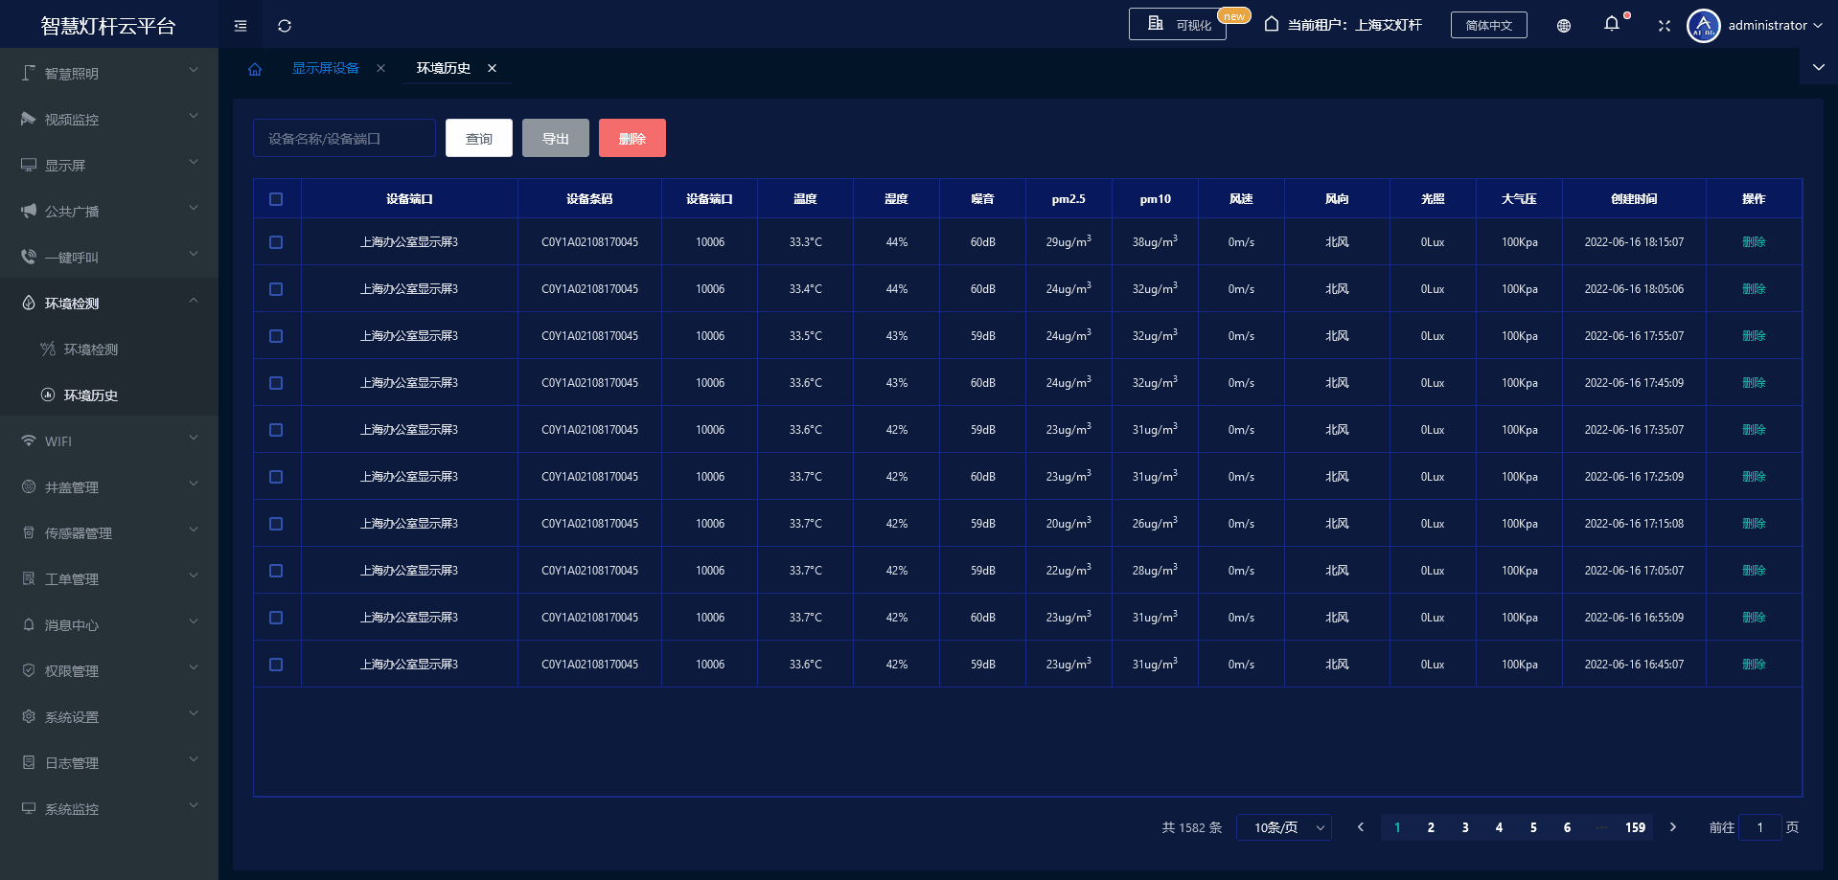Check the row created 2022-06-16 17:25:09
Viewport: 1838px width, 880px height.
point(276,477)
